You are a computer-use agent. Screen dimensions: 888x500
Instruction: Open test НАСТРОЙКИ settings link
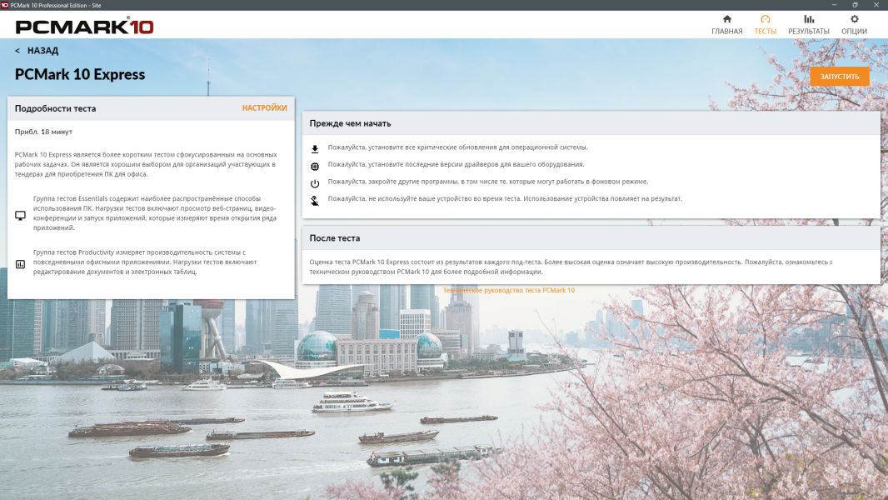pos(264,108)
